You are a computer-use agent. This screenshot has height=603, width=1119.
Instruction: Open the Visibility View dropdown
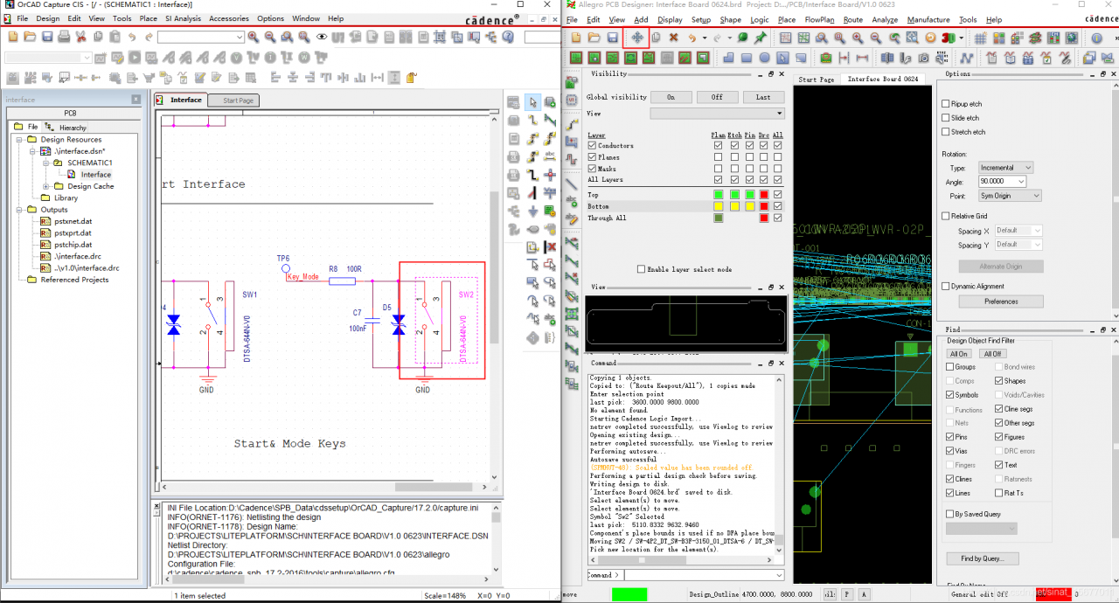click(x=717, y=114)
